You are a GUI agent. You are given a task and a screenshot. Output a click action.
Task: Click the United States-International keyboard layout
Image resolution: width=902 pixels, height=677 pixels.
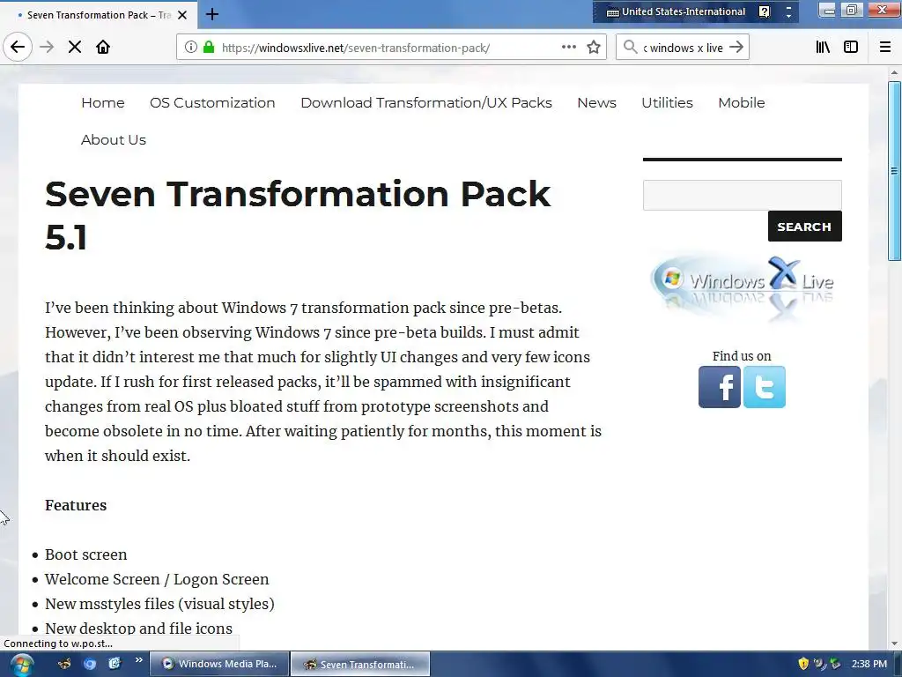[x=676, y=11]
